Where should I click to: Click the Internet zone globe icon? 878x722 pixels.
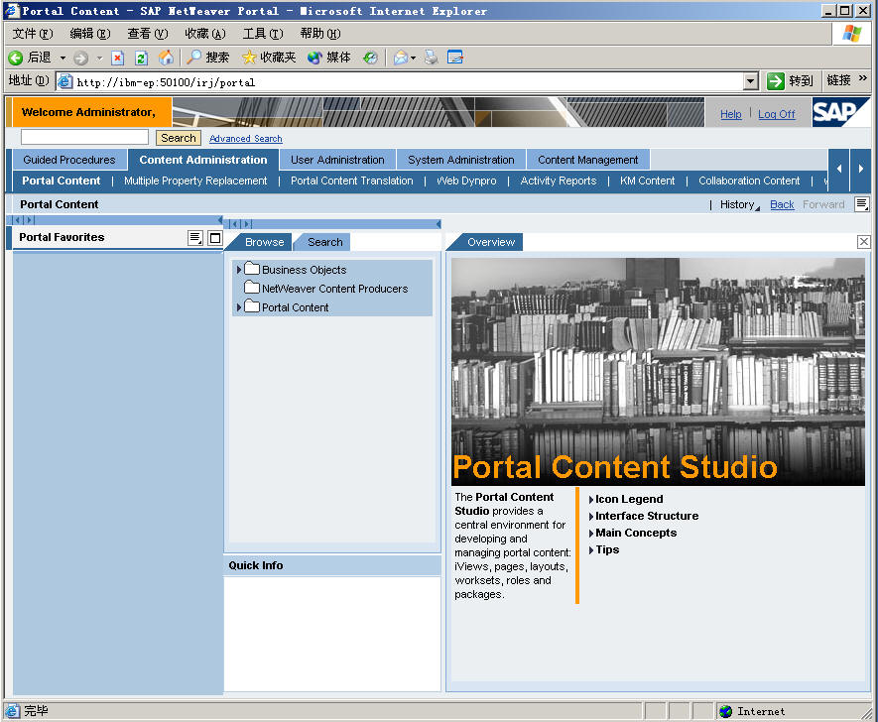[726, 711]
